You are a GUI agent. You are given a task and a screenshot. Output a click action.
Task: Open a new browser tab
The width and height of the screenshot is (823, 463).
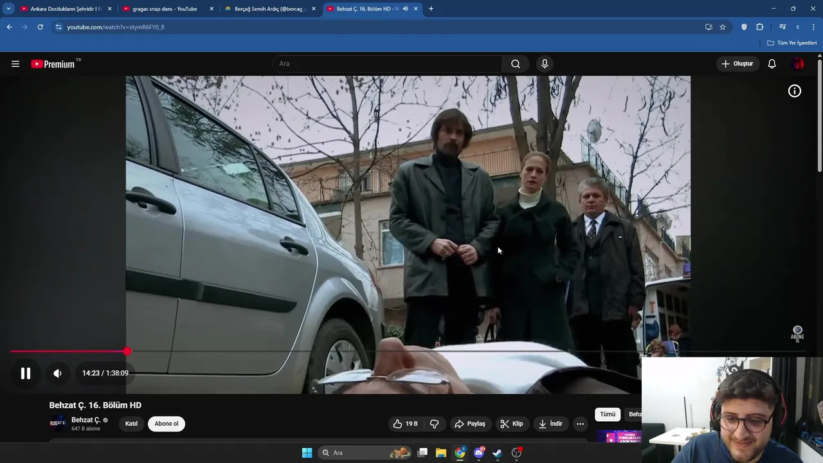pos(431,9)
